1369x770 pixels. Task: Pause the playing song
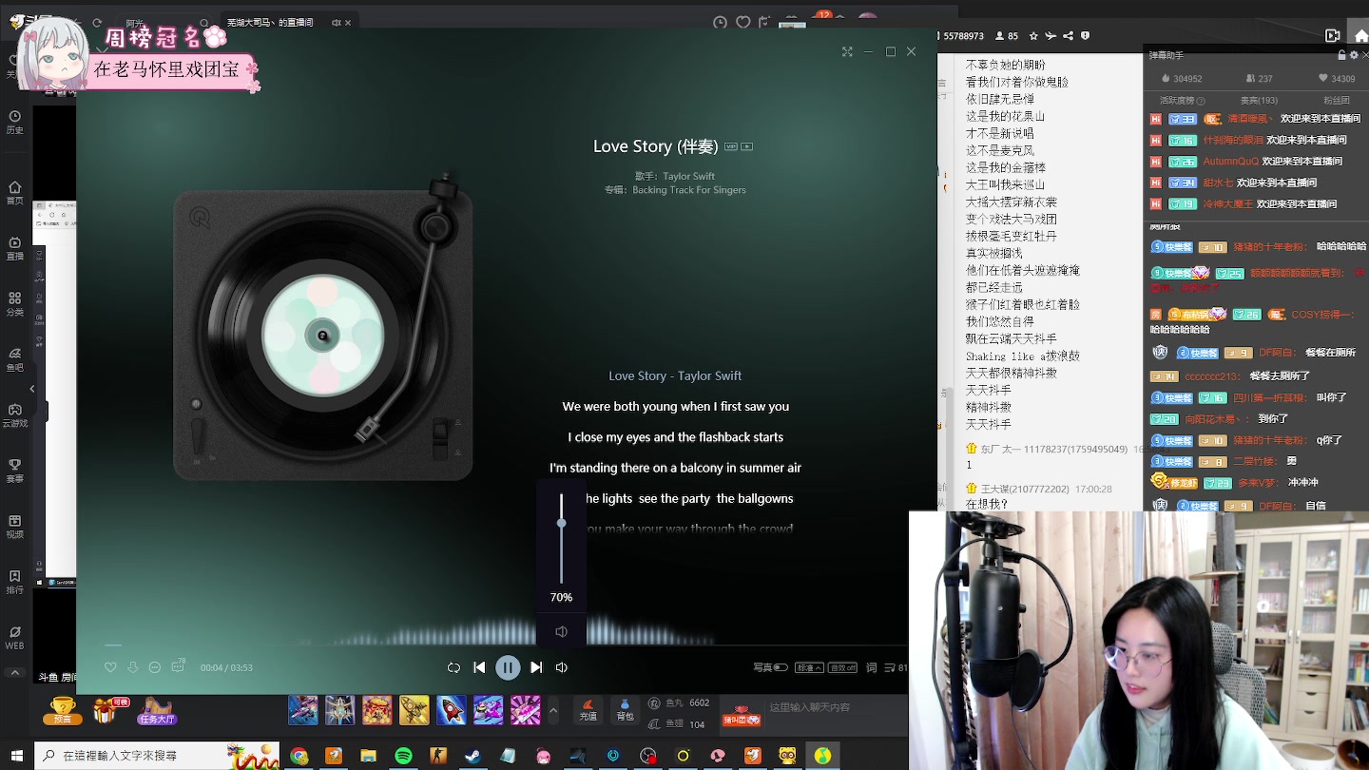(508, 667)
